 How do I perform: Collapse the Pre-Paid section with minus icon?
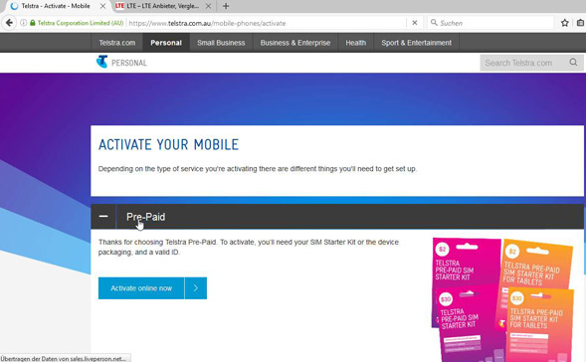[x=103, y=216]
